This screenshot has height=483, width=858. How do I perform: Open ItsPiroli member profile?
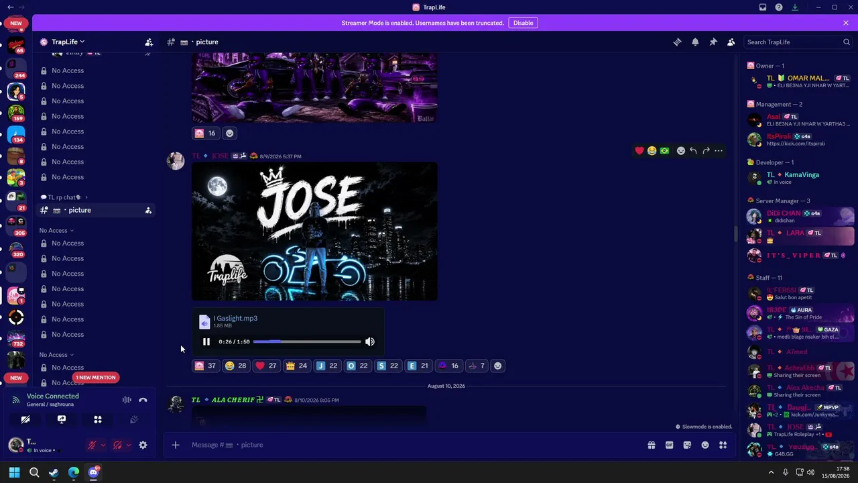pos(801,140)
